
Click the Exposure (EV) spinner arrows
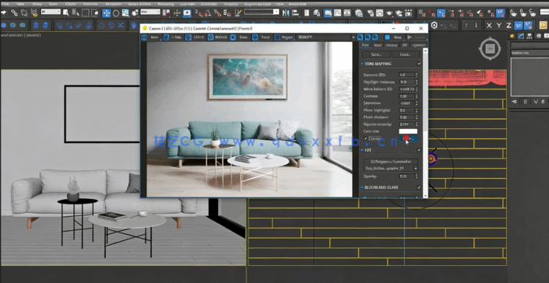tap(417, 75)
